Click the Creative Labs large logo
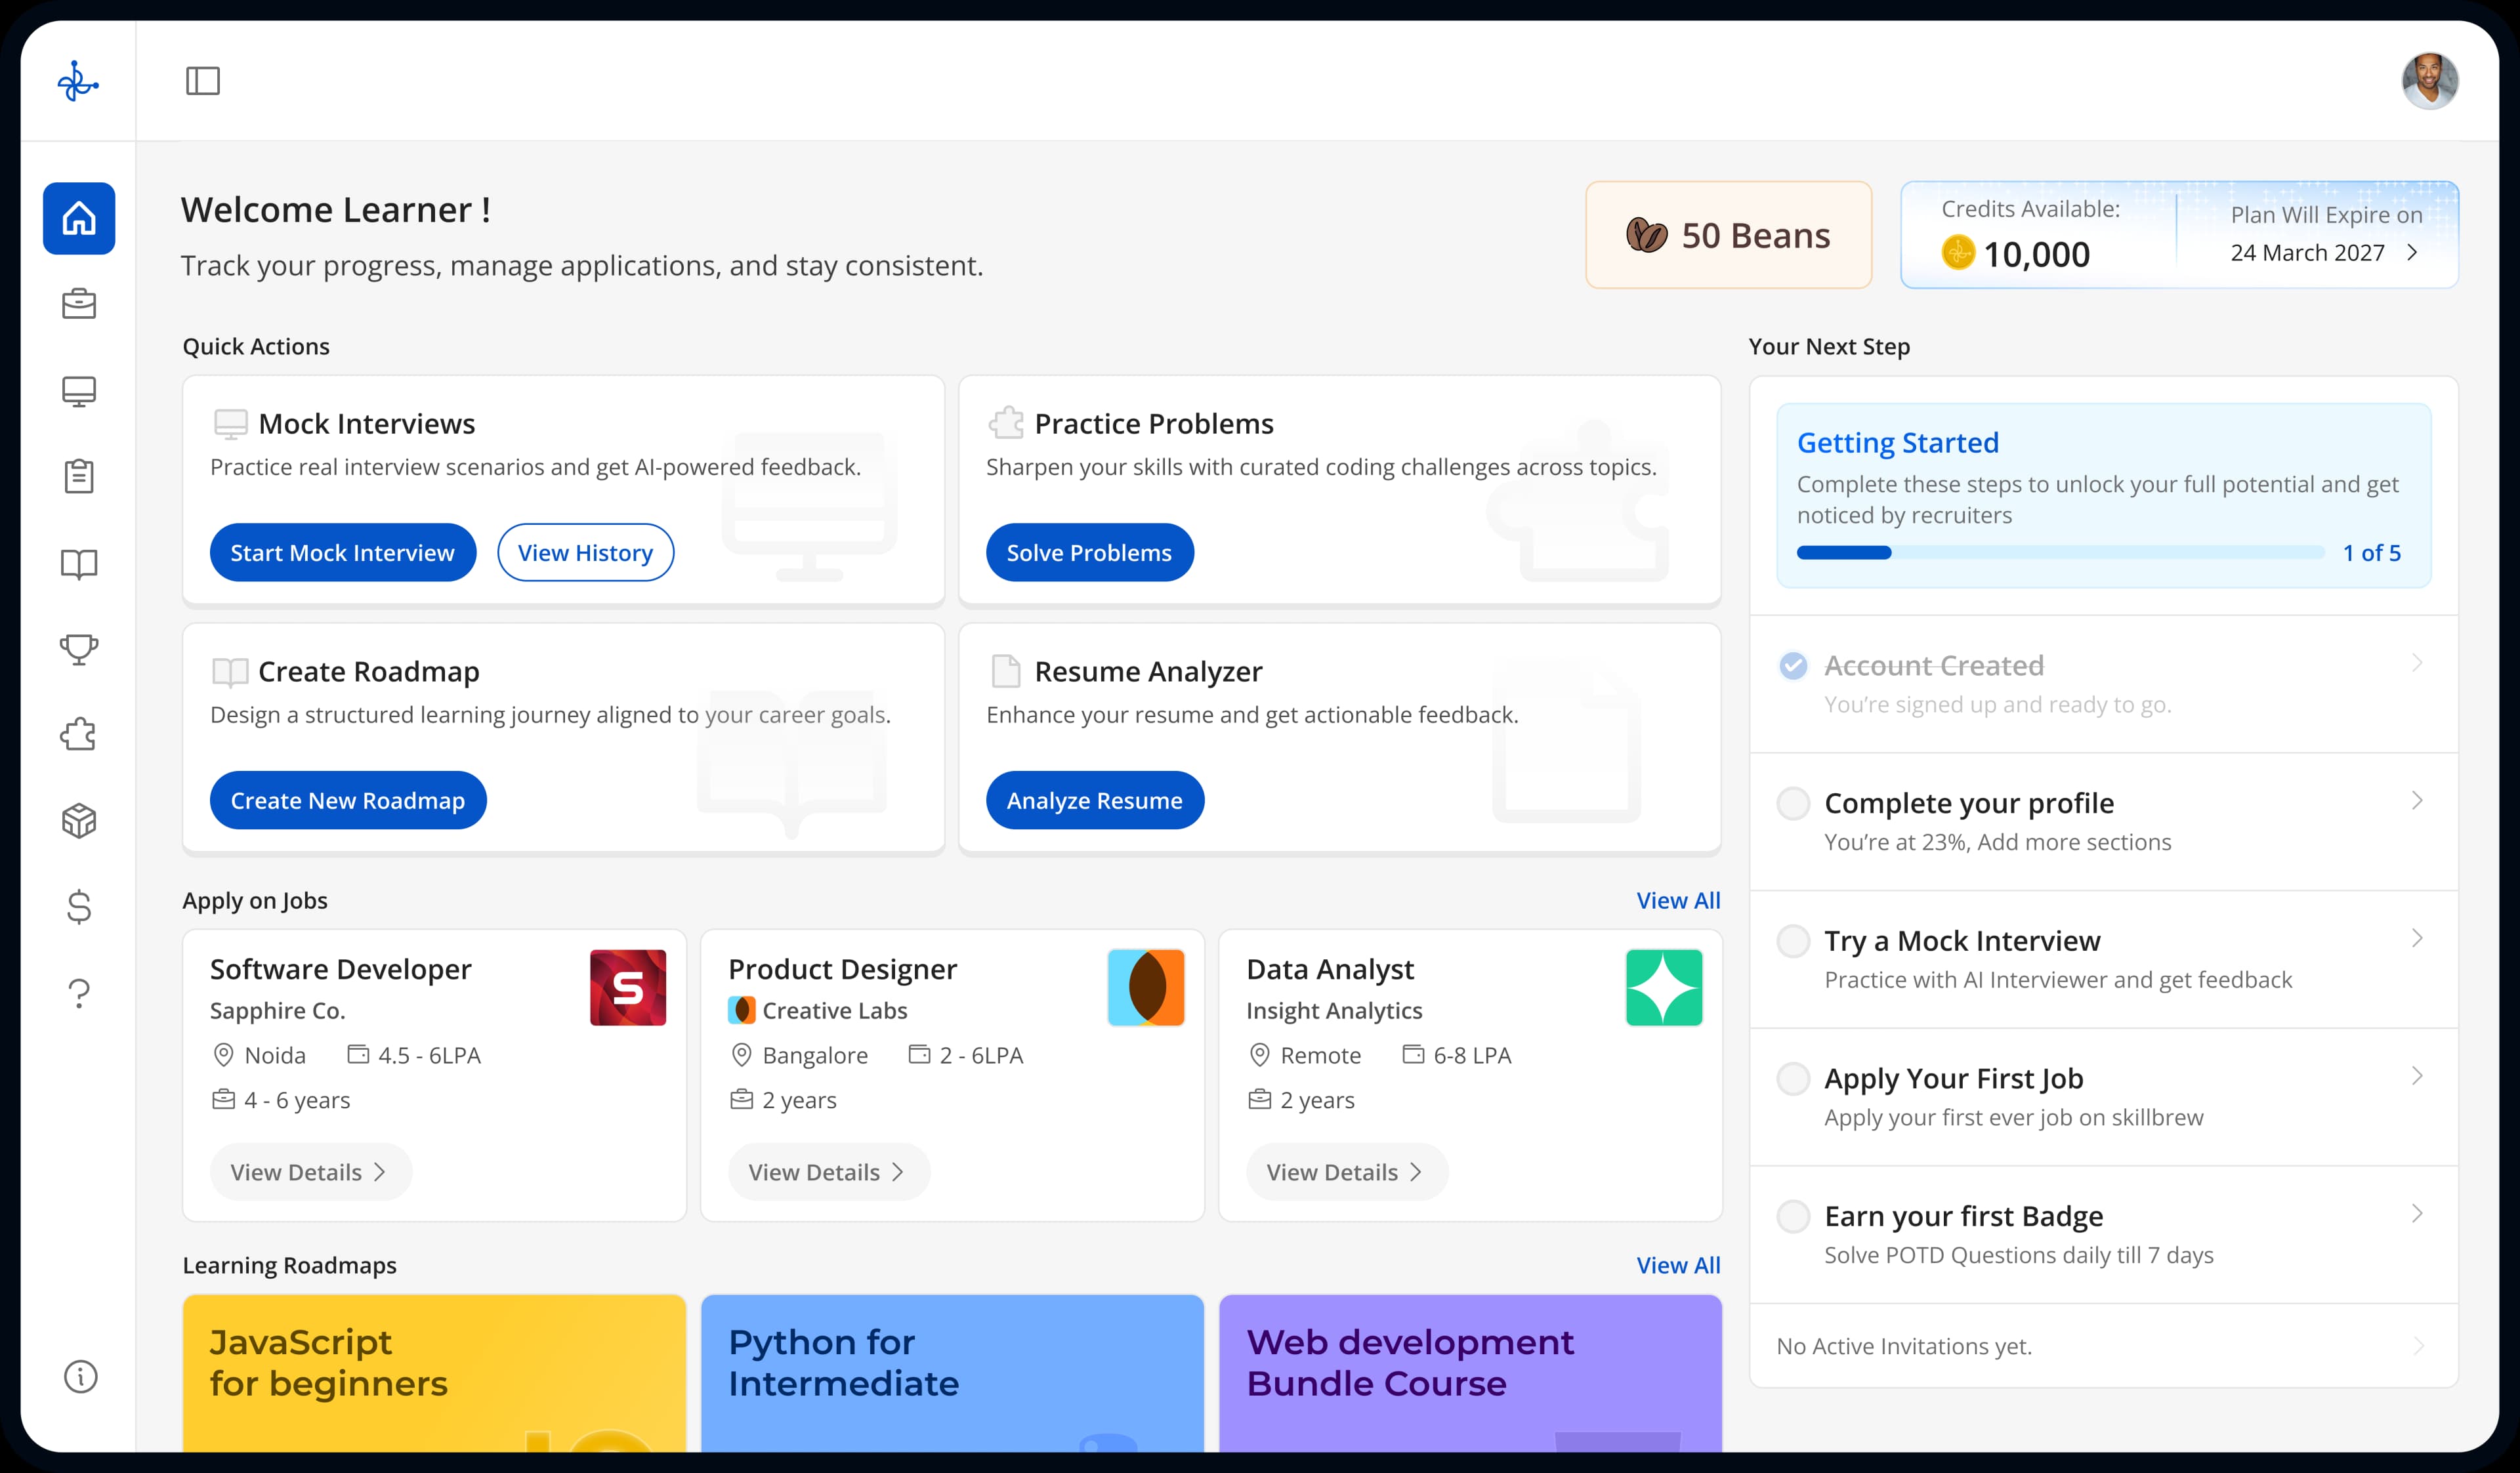This screenshot has height=1473, width=2520. 1146,987
